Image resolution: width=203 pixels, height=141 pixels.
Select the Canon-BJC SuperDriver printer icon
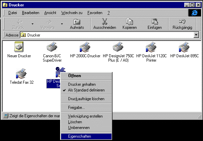[52, 47]
